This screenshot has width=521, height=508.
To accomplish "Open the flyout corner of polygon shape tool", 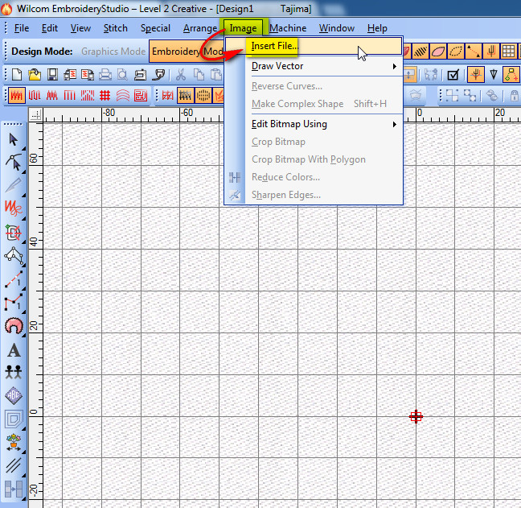I will (x=23, y=265).
